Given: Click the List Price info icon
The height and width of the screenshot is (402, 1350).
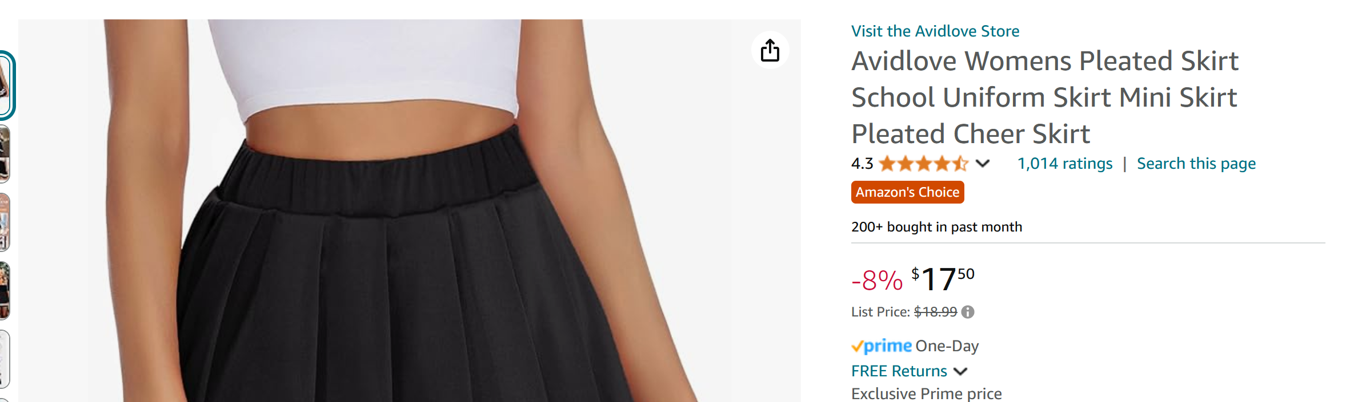Looking at the screenshot, I should [x=968, y=312].
